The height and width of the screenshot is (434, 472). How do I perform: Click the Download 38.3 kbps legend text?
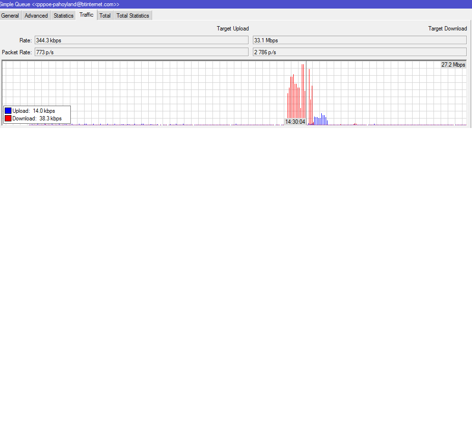click(x=37, y=118)
